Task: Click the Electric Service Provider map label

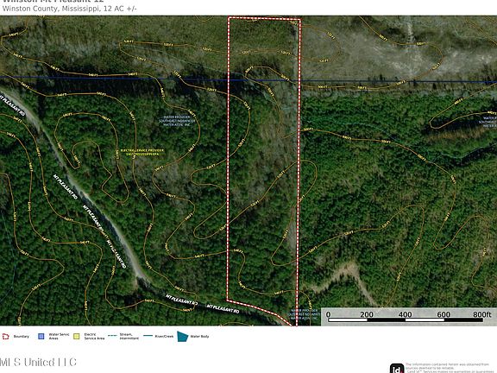Action: pos(142,152)
